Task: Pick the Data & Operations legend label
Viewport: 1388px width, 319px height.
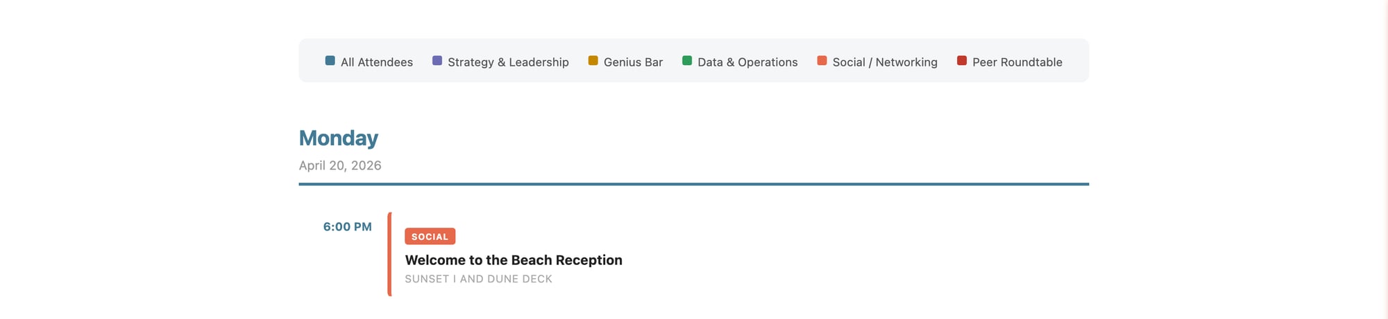Action: coord(747,62)
